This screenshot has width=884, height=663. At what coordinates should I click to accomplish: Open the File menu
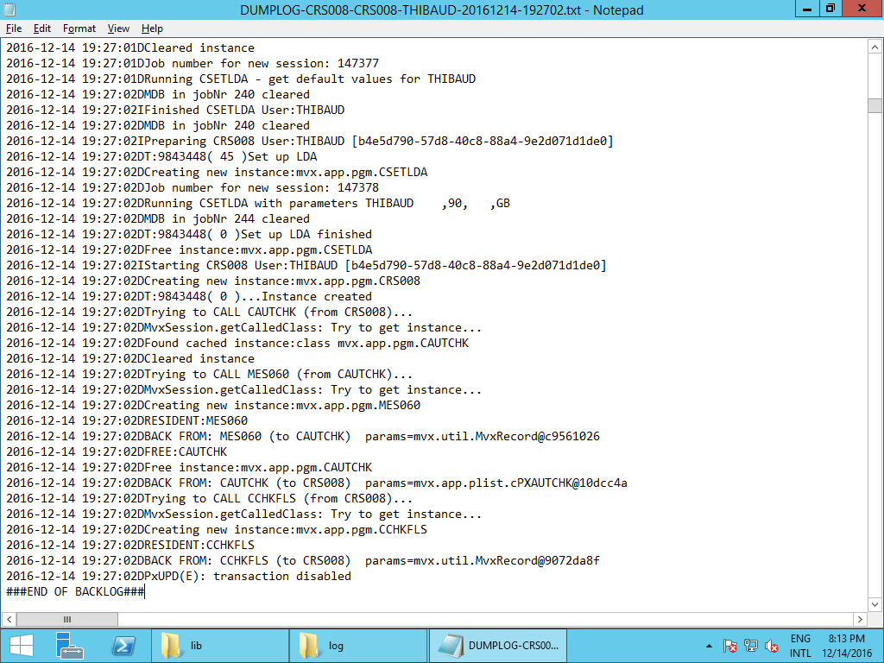14,28
